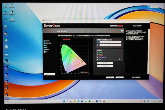165x110 pixels.
Task: Select the AdobeRGB color space radio button
Action: tap(98, 57)
